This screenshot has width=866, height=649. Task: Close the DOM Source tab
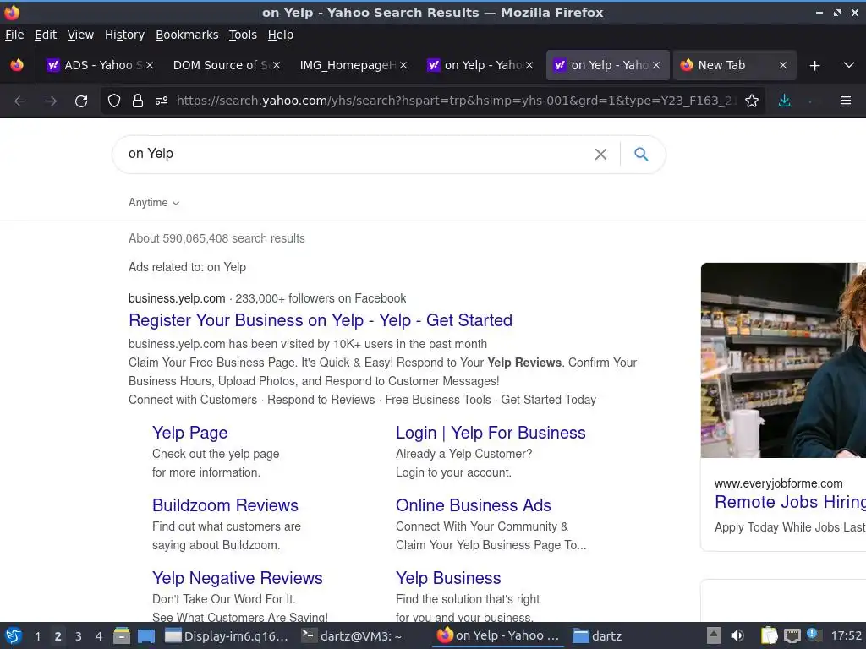point(277,65)
